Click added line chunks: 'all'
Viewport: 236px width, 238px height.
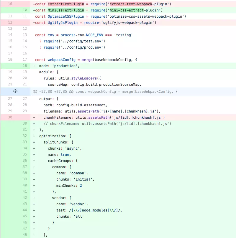coord(58,216)
